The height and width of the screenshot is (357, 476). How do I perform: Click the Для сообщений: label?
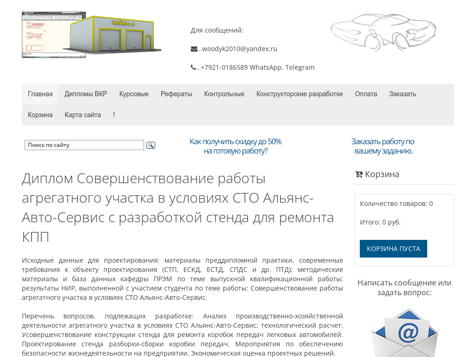coord(217,30)
